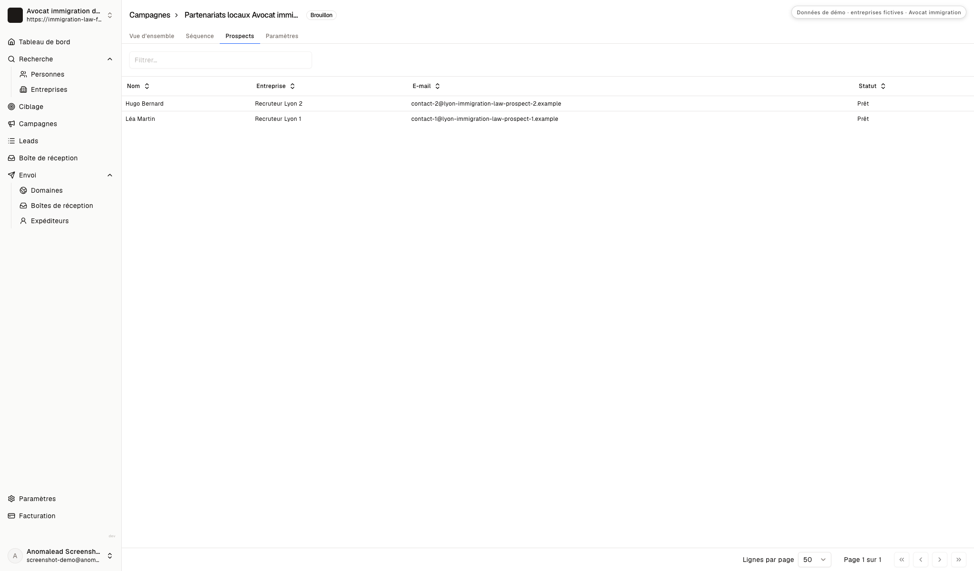Go to next page button
974x571 pixels.
[x=940, y=560]
